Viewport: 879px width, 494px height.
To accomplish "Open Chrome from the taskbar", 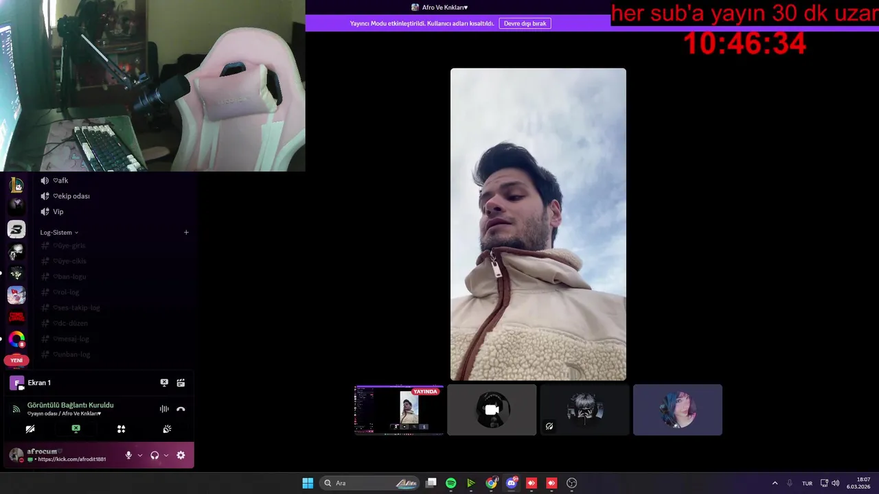I will point(491,483).
